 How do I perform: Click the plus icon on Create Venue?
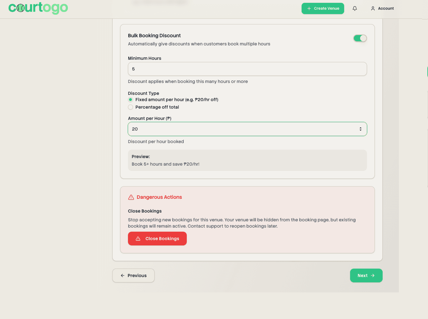310,8
